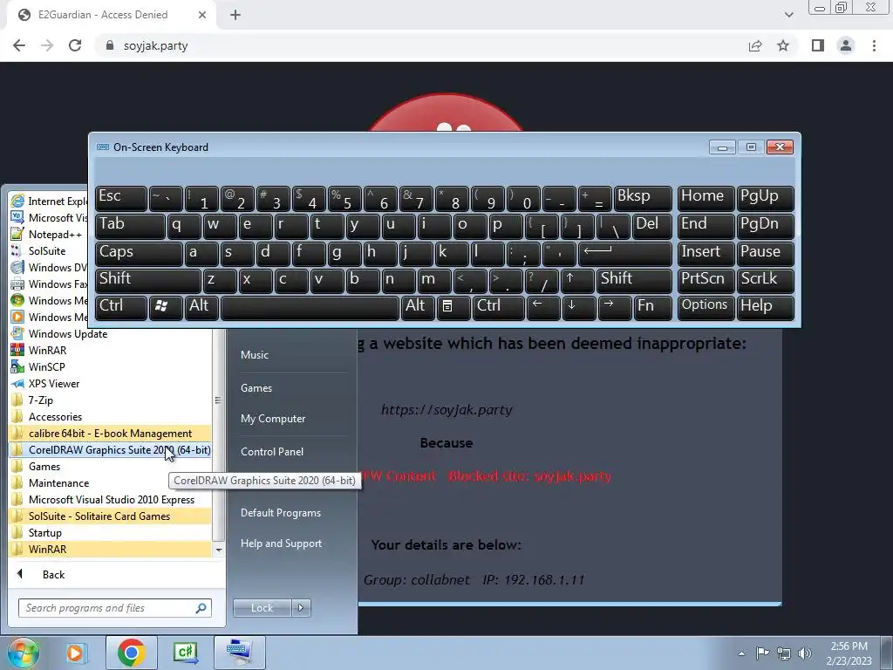Open Chrome side panel icon
893x670 pixels.
point(818,45)
